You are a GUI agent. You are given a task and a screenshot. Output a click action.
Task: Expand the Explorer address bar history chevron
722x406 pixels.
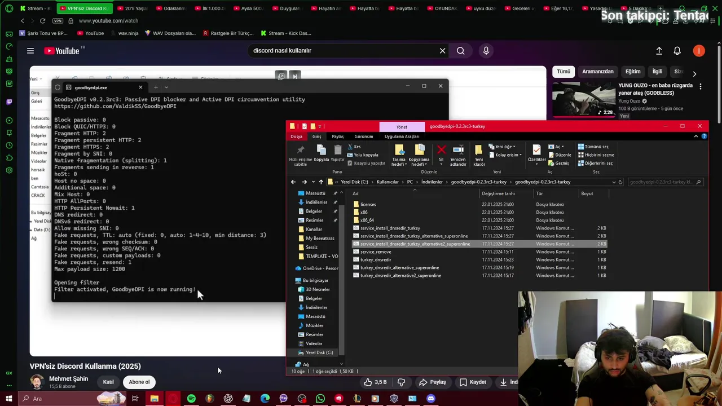point(614,182)
